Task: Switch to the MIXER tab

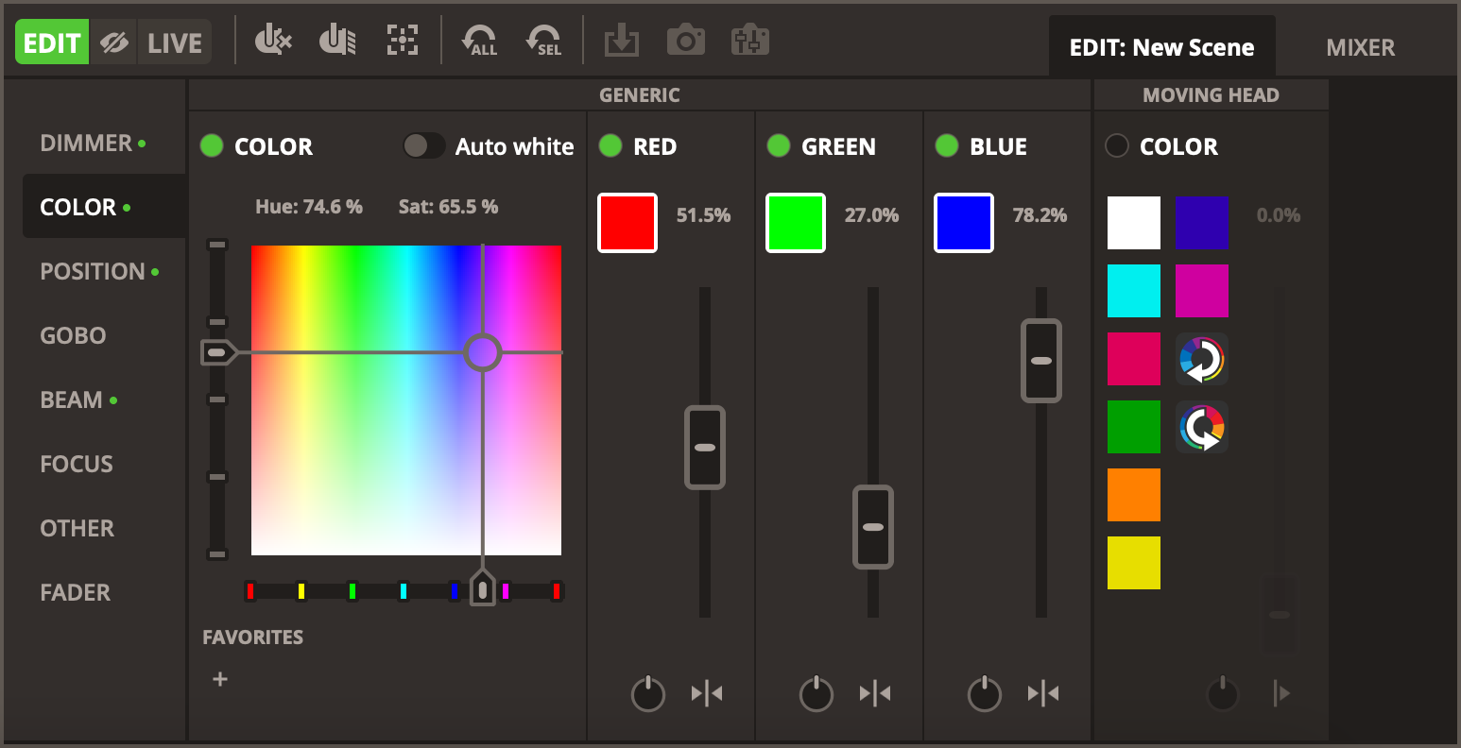Action: click(1360, 47)
